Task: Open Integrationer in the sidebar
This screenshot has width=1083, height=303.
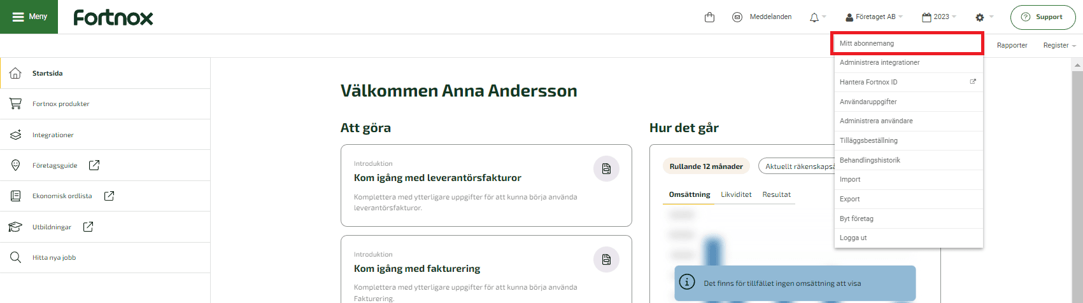Action: (x=105, y=135)
